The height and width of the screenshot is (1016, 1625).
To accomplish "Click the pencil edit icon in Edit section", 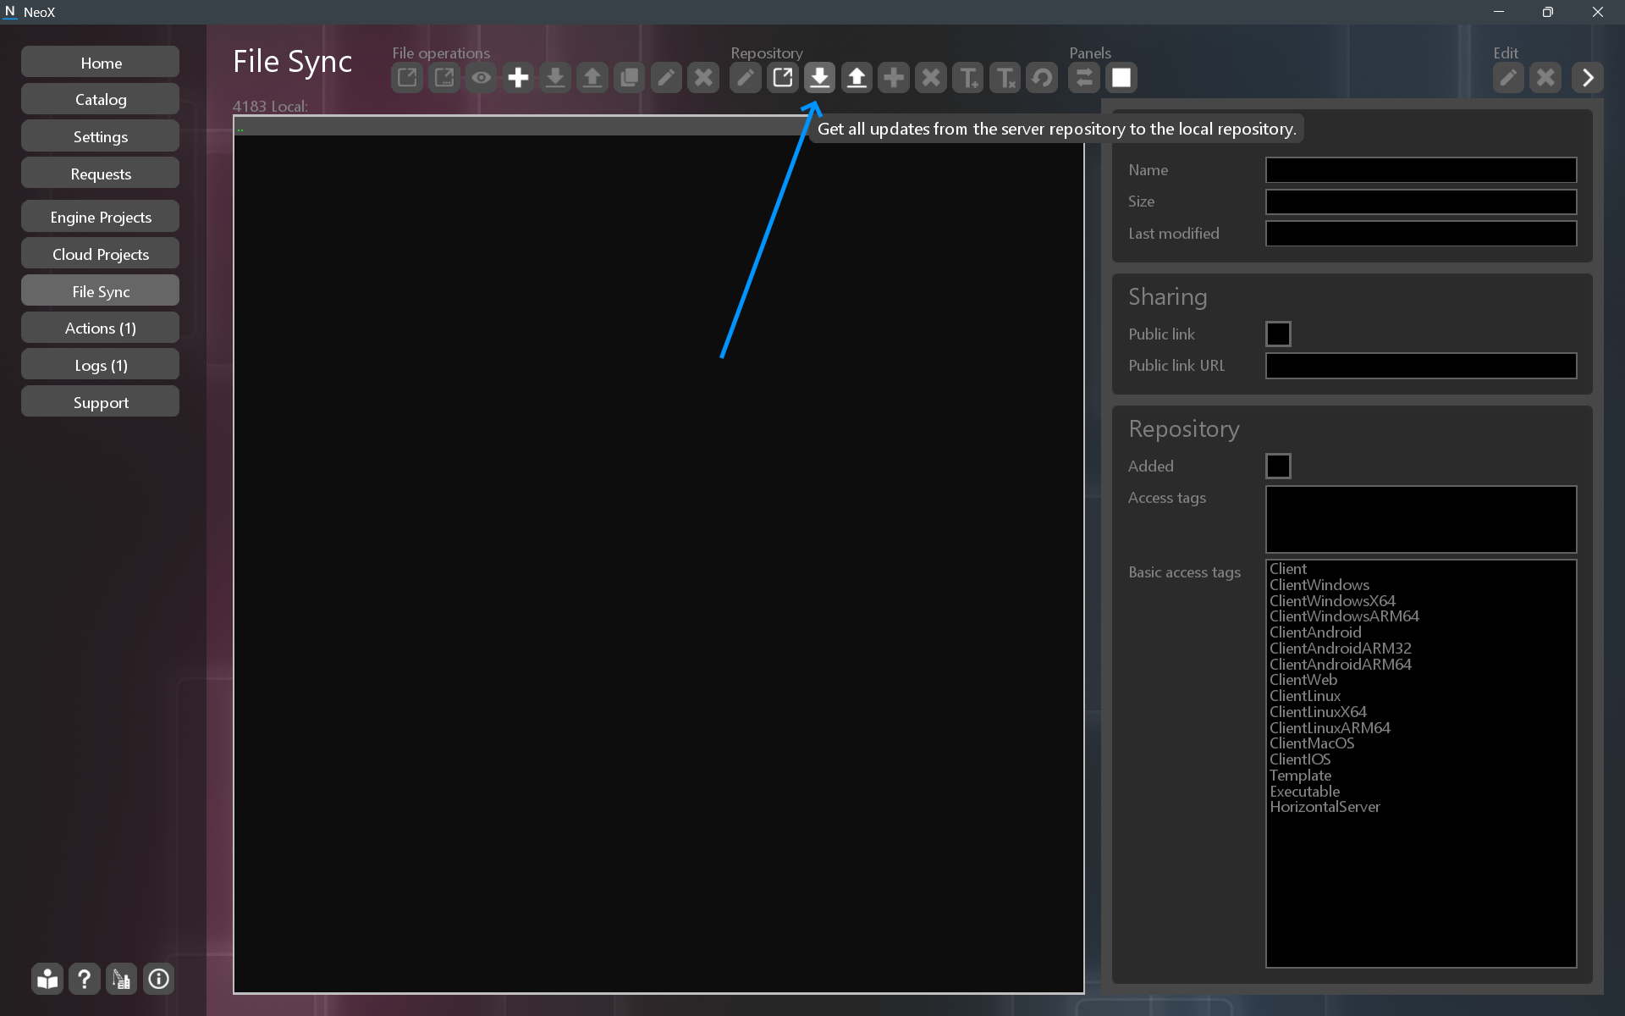I will [1508, 77].
